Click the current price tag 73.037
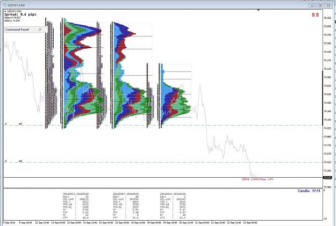336x226 pixels. click(x=327, y=178)
